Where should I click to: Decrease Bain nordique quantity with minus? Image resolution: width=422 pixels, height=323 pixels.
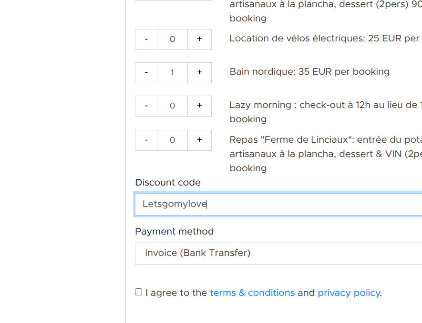(x=146, y=72)
